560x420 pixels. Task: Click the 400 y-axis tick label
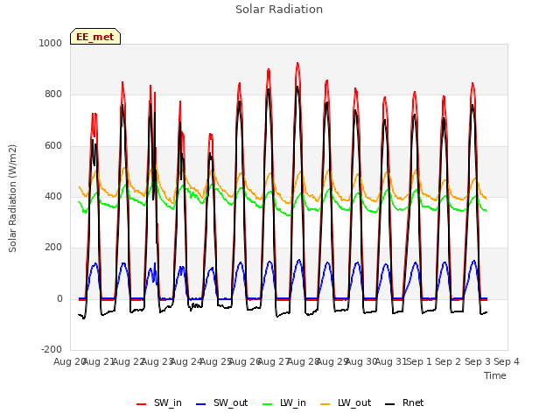53,196
